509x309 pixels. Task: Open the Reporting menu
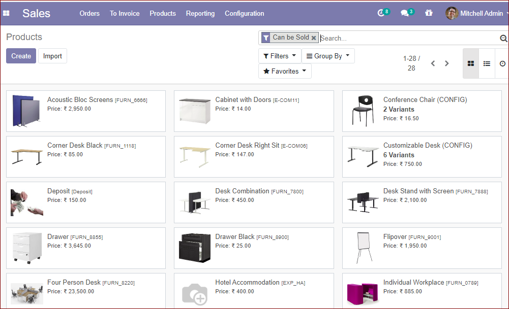pyautogui.click(x=200, y=13)
